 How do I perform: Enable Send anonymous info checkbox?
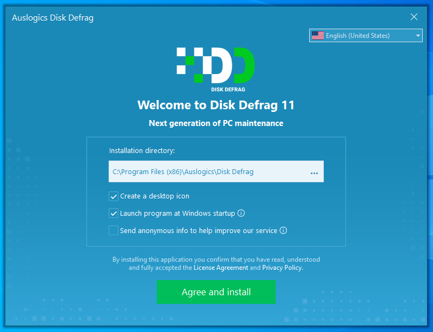(x=114, y=231)
